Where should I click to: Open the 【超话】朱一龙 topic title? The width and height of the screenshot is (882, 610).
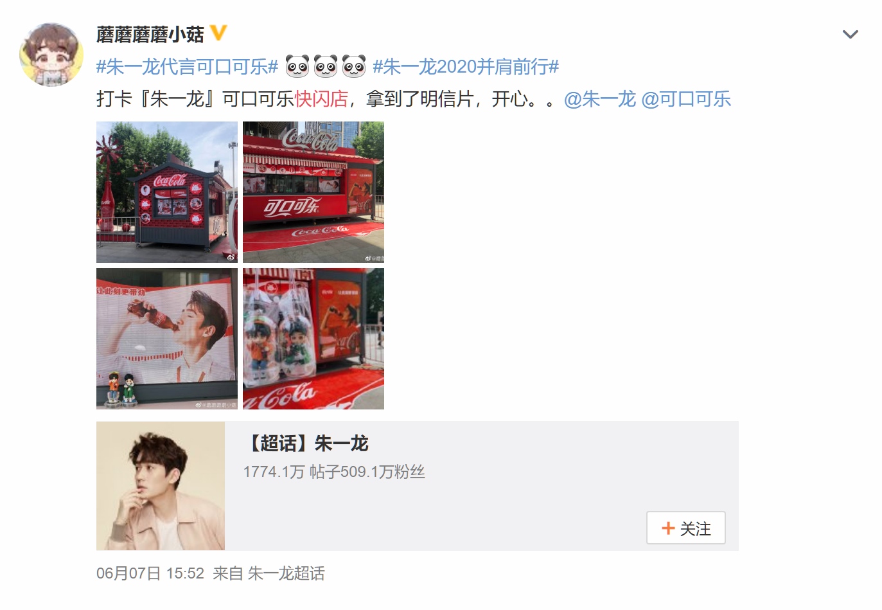[x=306, y=443]
